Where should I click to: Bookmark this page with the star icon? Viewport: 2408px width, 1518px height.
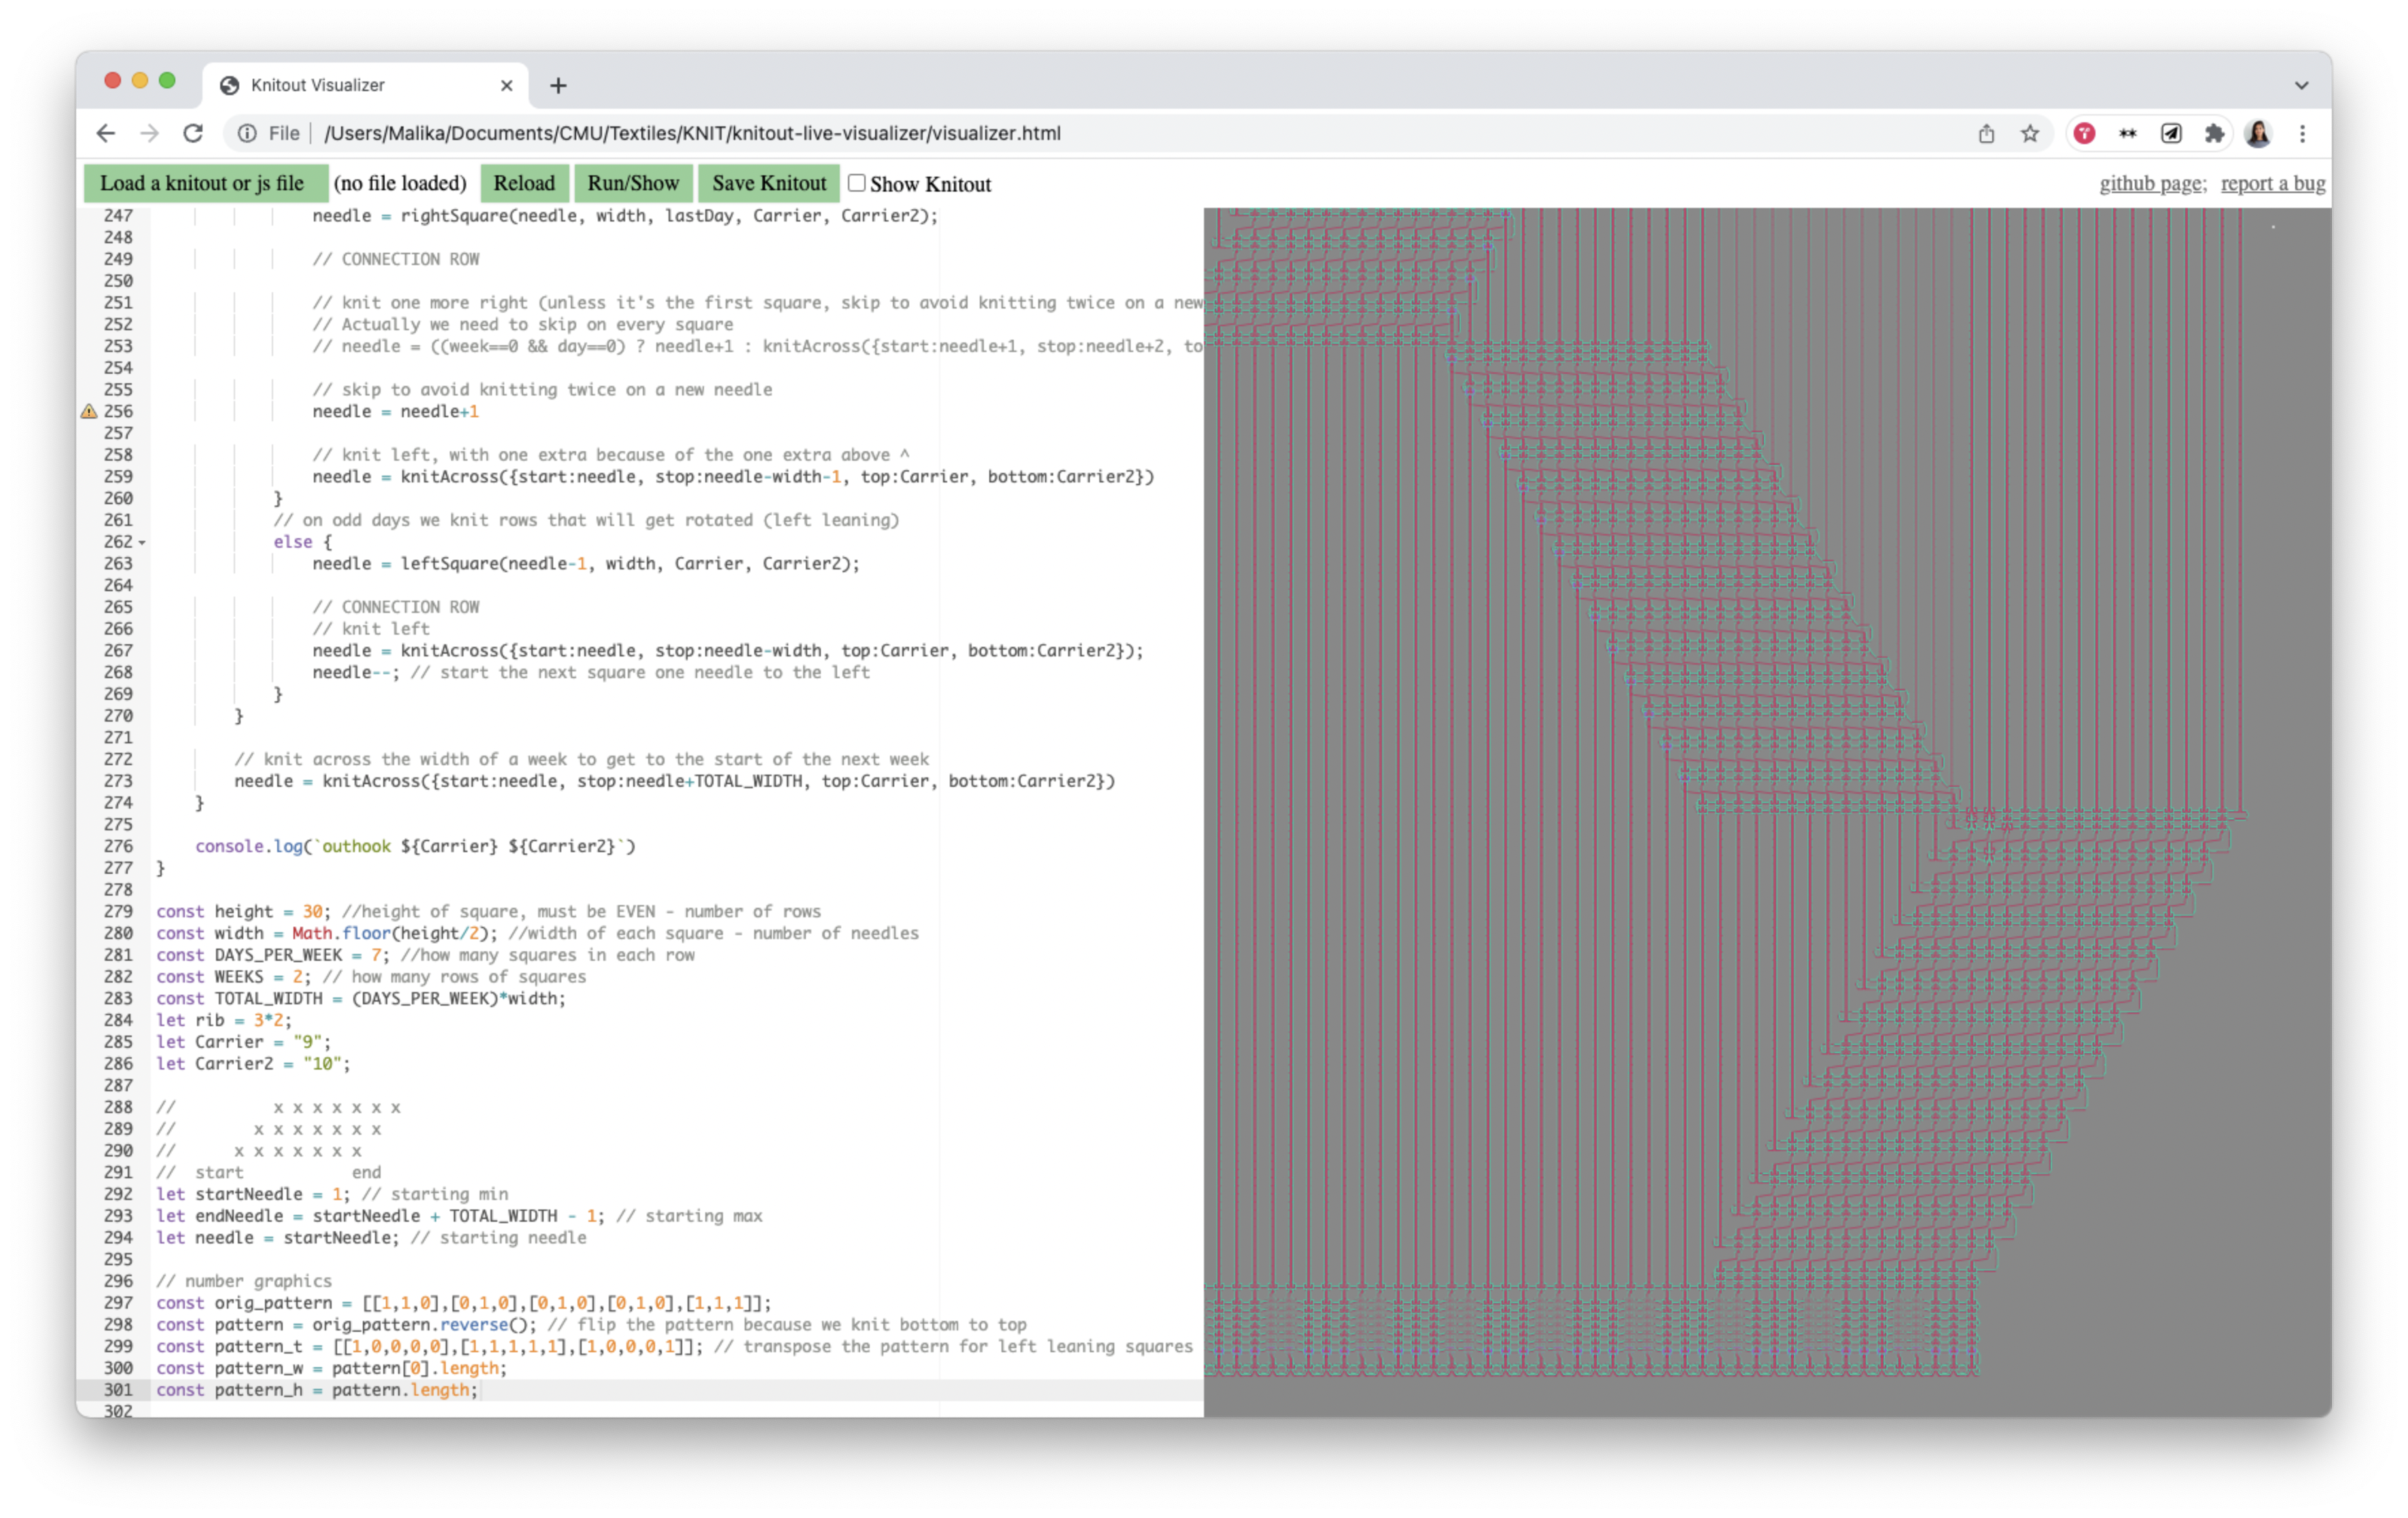pyautogui.click(x=2029, y=133)
